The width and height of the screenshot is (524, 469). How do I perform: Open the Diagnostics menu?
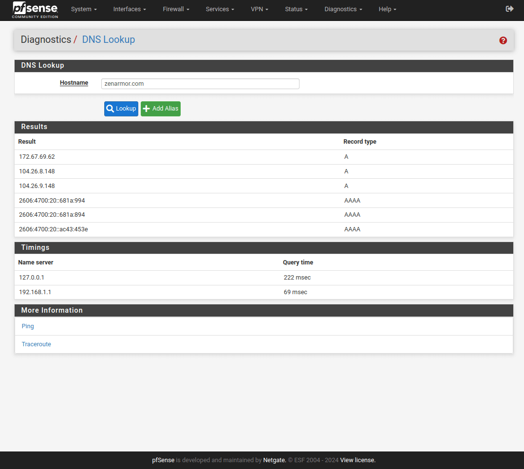click(x=343, y=9)
